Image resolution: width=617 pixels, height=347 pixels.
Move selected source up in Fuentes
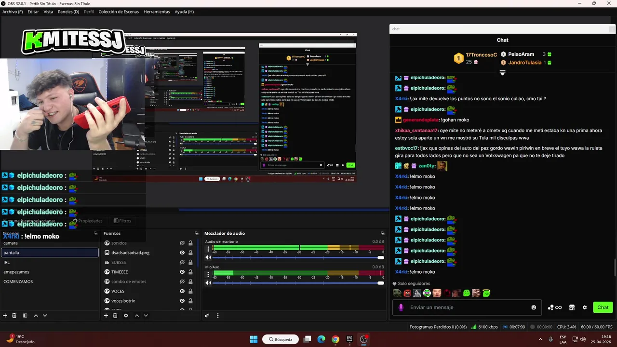tap(136, 316)
